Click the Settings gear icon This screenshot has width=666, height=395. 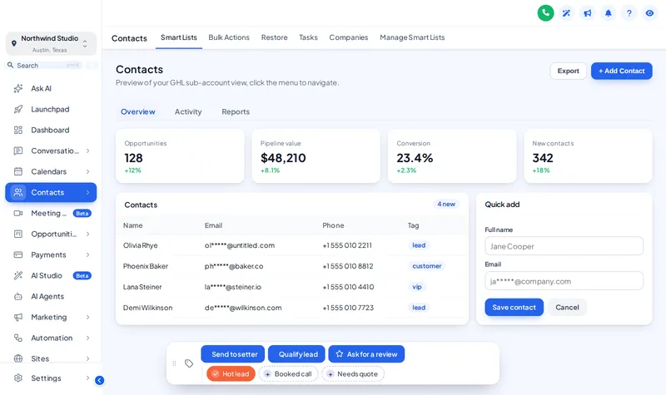(x=17, y=378)
